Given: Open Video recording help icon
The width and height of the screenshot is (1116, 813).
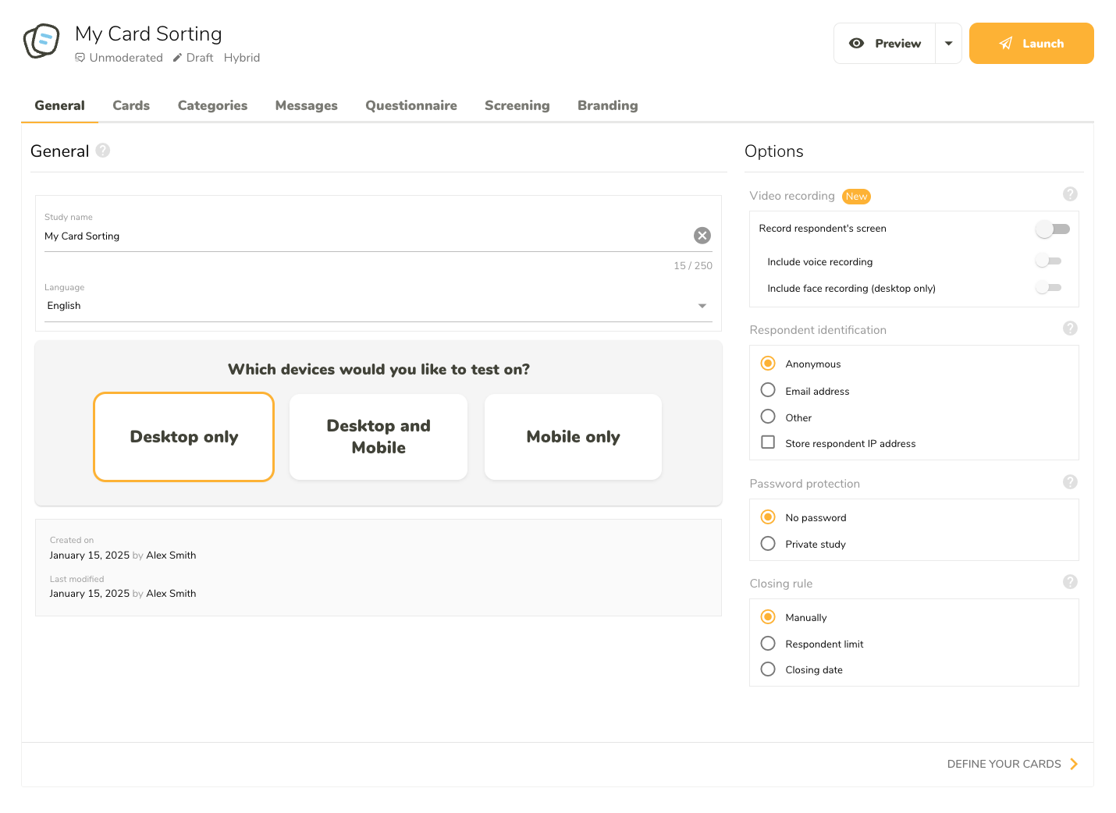Looking at the screenshot, I should (1070, 194).
